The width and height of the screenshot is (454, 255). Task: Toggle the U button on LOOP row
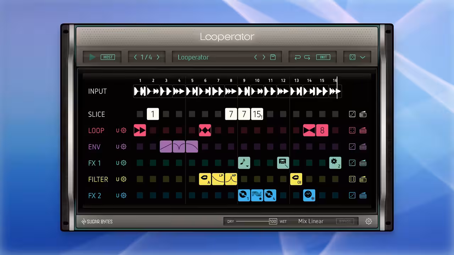[118, 130]
